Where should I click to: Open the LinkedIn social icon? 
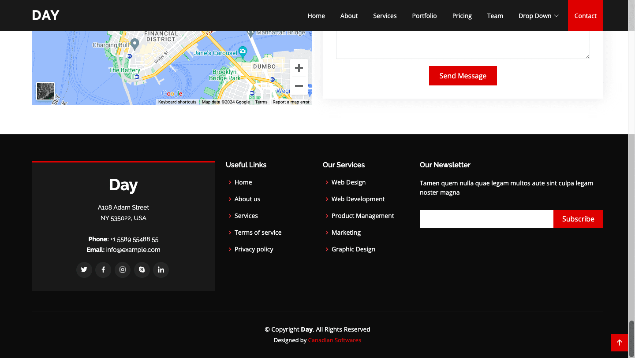pos(161,270)
